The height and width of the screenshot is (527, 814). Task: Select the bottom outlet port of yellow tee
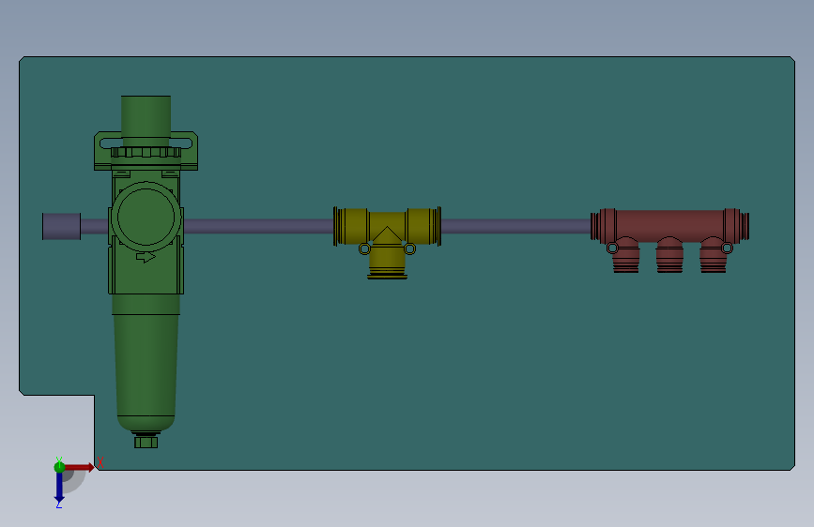point(387,263)
